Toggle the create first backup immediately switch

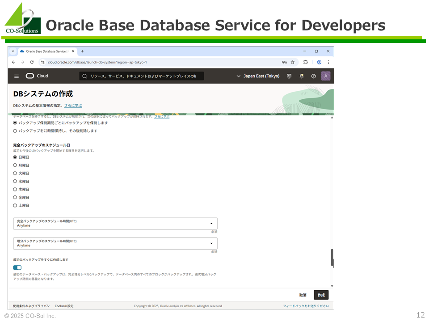(x=17, y=267)
